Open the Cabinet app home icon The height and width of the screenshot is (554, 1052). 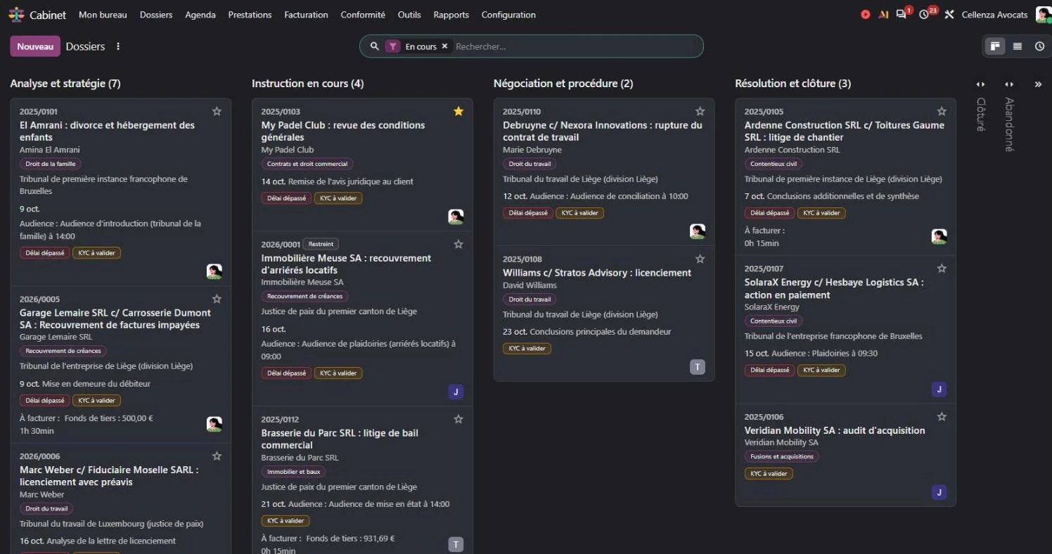tap(16, 14)
